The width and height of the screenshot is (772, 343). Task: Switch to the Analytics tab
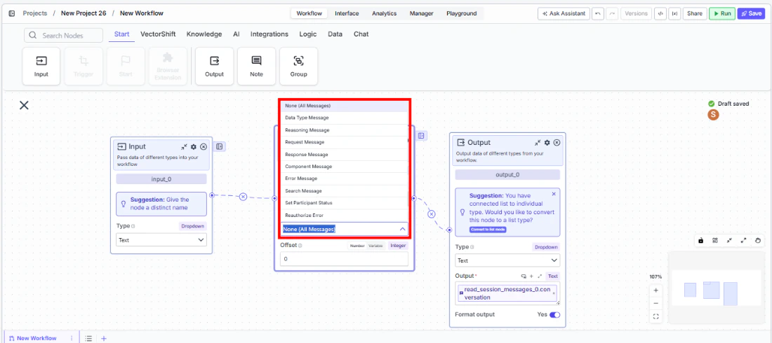[384, 13]
